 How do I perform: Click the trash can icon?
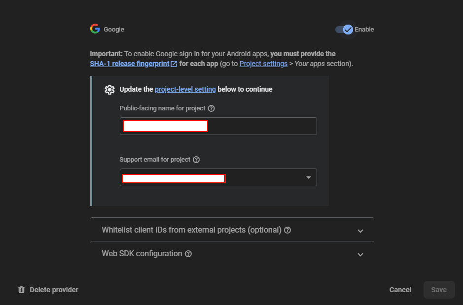click(21, 290)
